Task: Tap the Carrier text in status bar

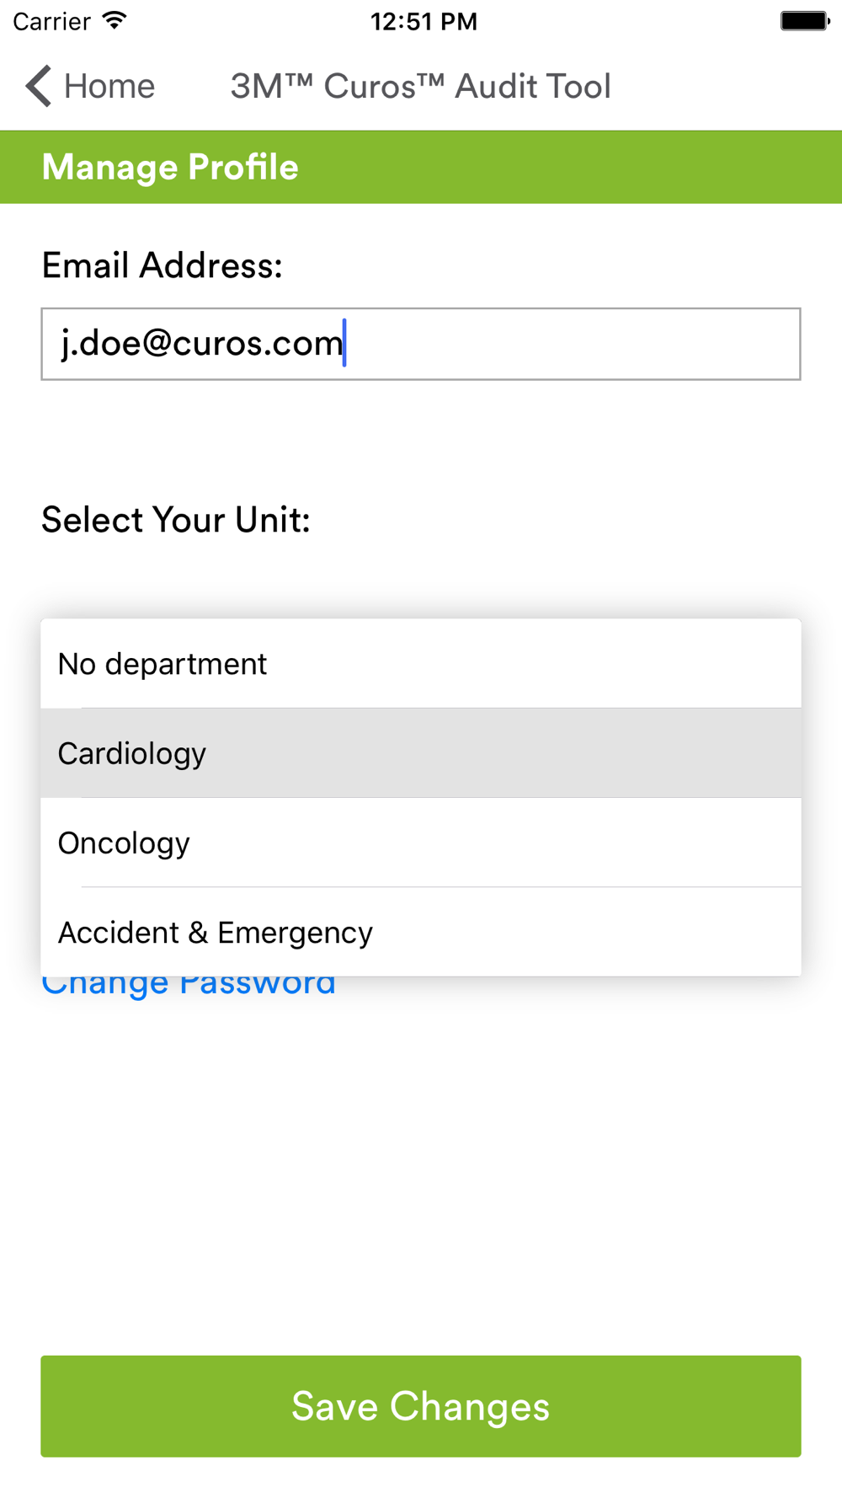Action: pyautogui.click(x=51, y=21)
